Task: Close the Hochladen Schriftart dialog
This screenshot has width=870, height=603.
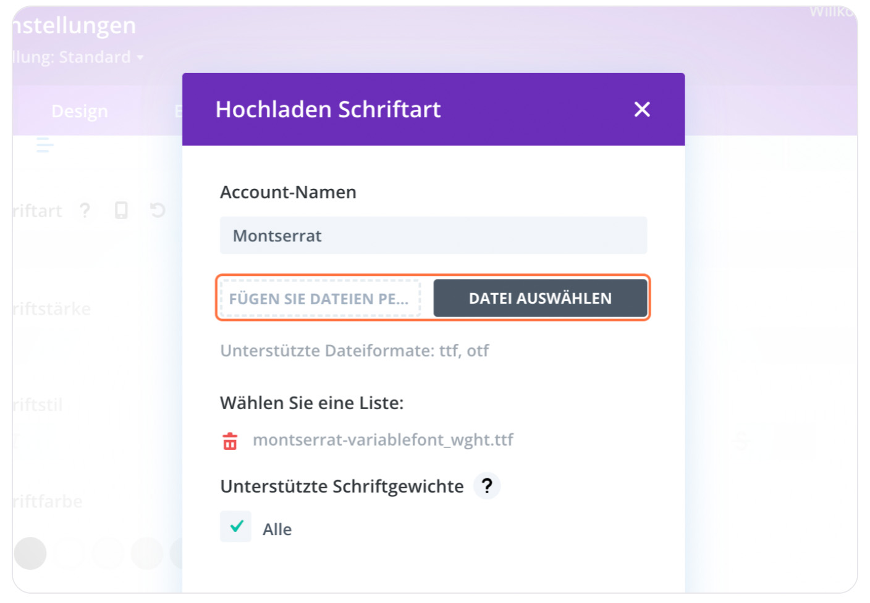Action: click(x=642, y=109)
